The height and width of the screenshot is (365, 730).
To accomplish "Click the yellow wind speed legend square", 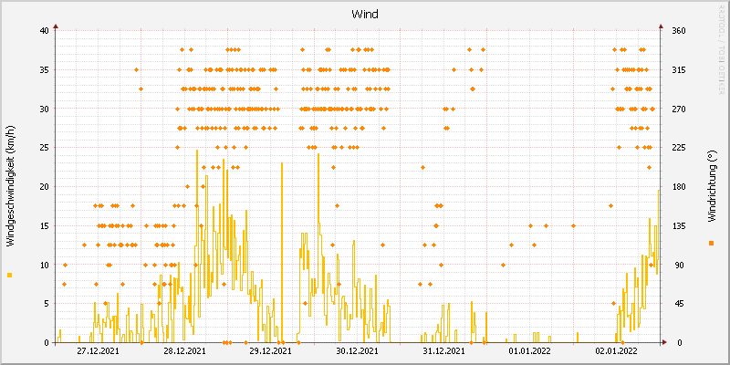I will [10, 276].
